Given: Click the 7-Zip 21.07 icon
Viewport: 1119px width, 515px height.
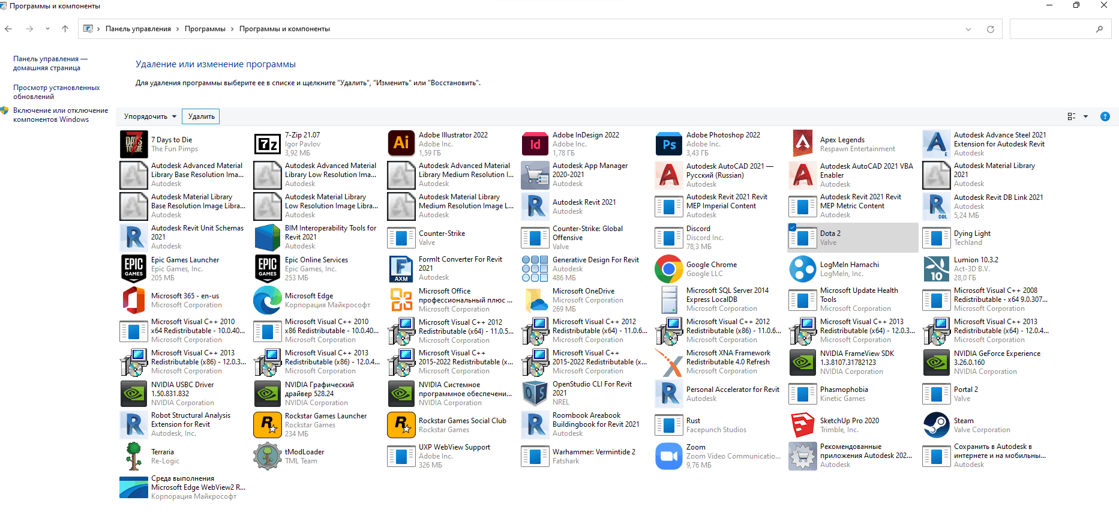Looking at the screenshot, I should [x=268, y=144].
